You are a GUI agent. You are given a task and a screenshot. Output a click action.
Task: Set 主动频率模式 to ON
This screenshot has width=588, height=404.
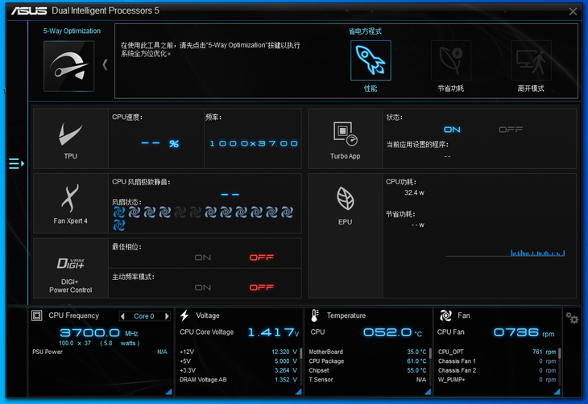pyautogui.click(x=203, y=287)
